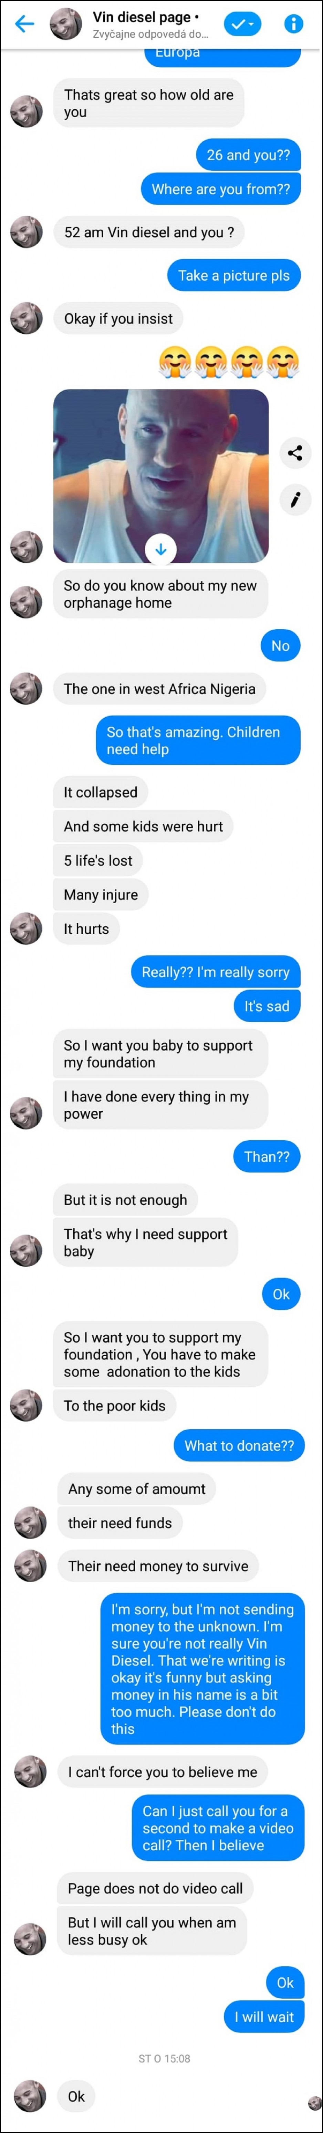Tap the 'What to donate??' sent bubble

pyautogui.click(x=239, y=1446)
